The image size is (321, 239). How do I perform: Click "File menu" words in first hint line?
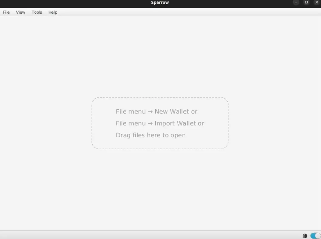[x=131, y=111]
